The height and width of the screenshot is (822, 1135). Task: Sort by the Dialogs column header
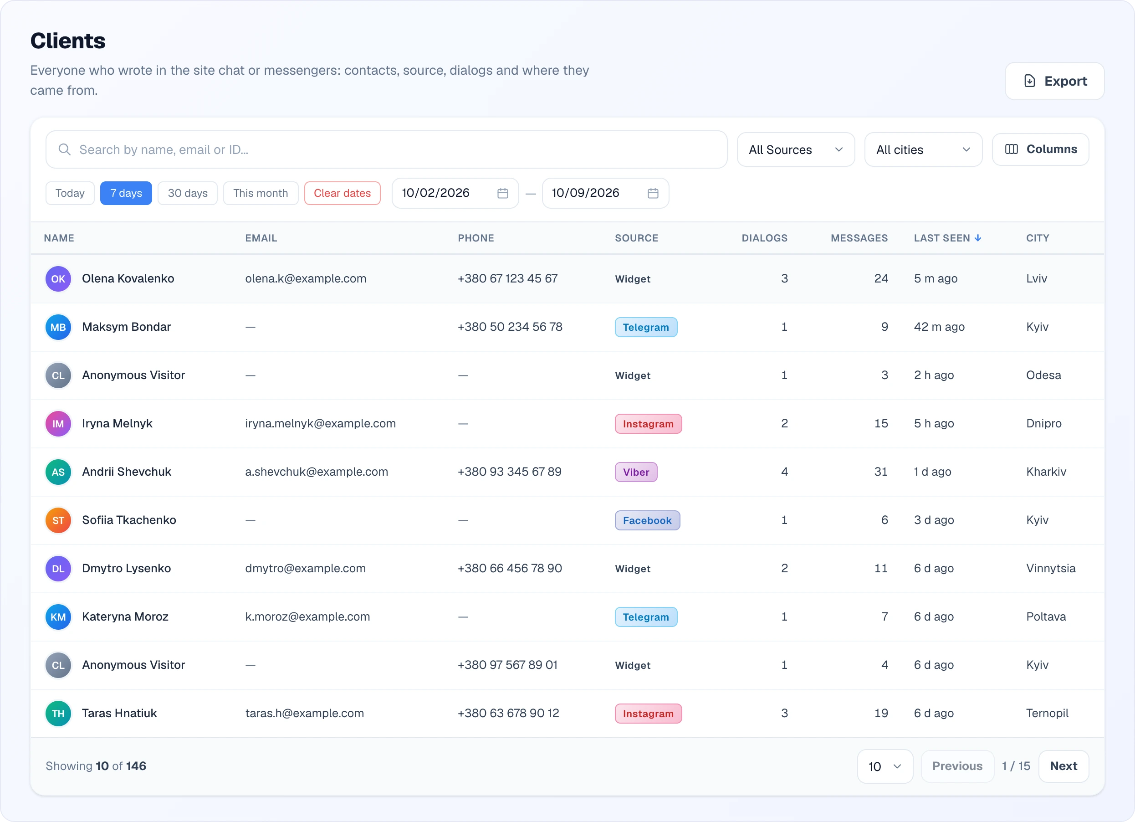pyautogui.click(x=765, y=238)
